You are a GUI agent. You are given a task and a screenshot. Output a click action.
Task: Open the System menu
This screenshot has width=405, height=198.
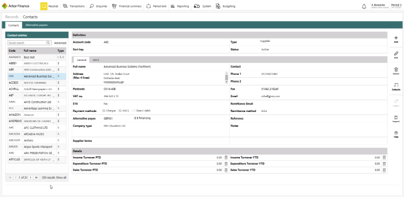[x=202, y=6]
